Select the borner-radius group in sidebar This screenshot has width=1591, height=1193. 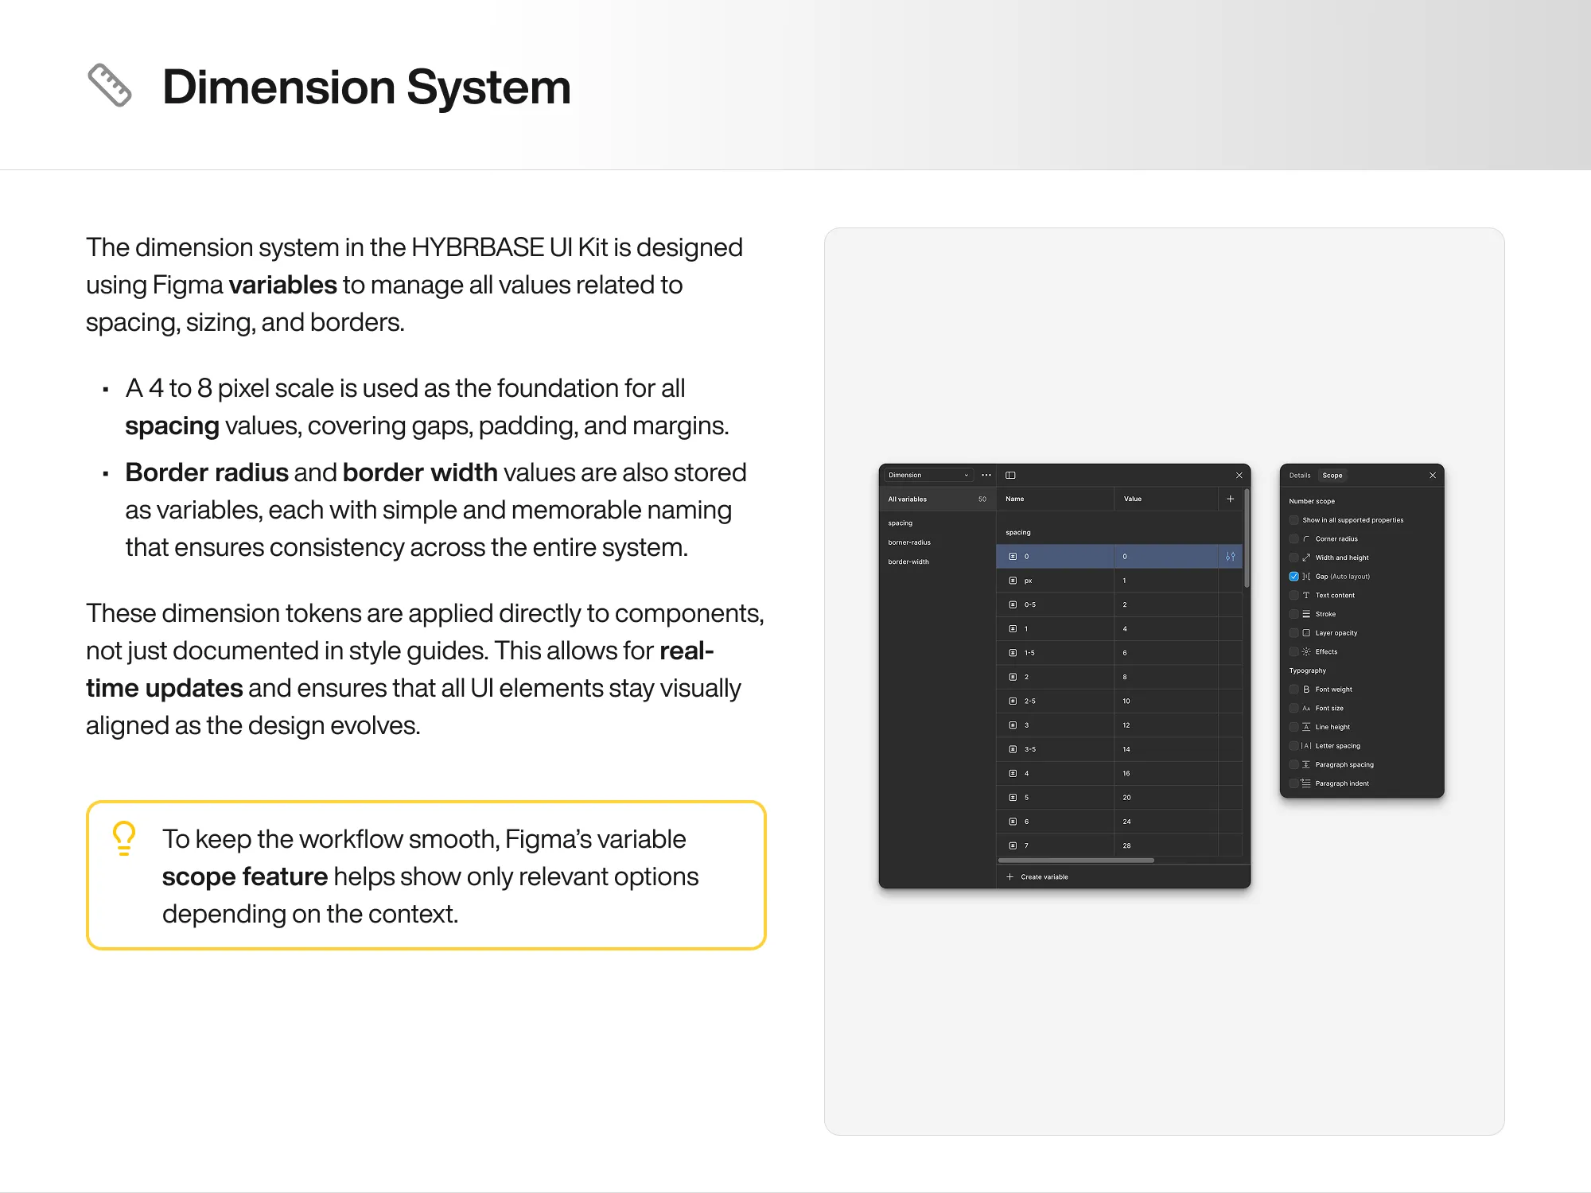tap(909, 542)
